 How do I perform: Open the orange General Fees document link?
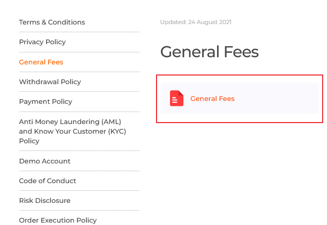tap(212, 99)
